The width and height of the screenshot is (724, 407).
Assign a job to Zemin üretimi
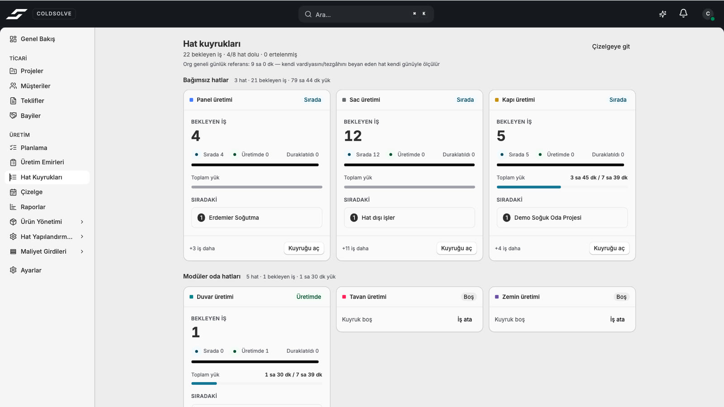click(x=617, y=319)
